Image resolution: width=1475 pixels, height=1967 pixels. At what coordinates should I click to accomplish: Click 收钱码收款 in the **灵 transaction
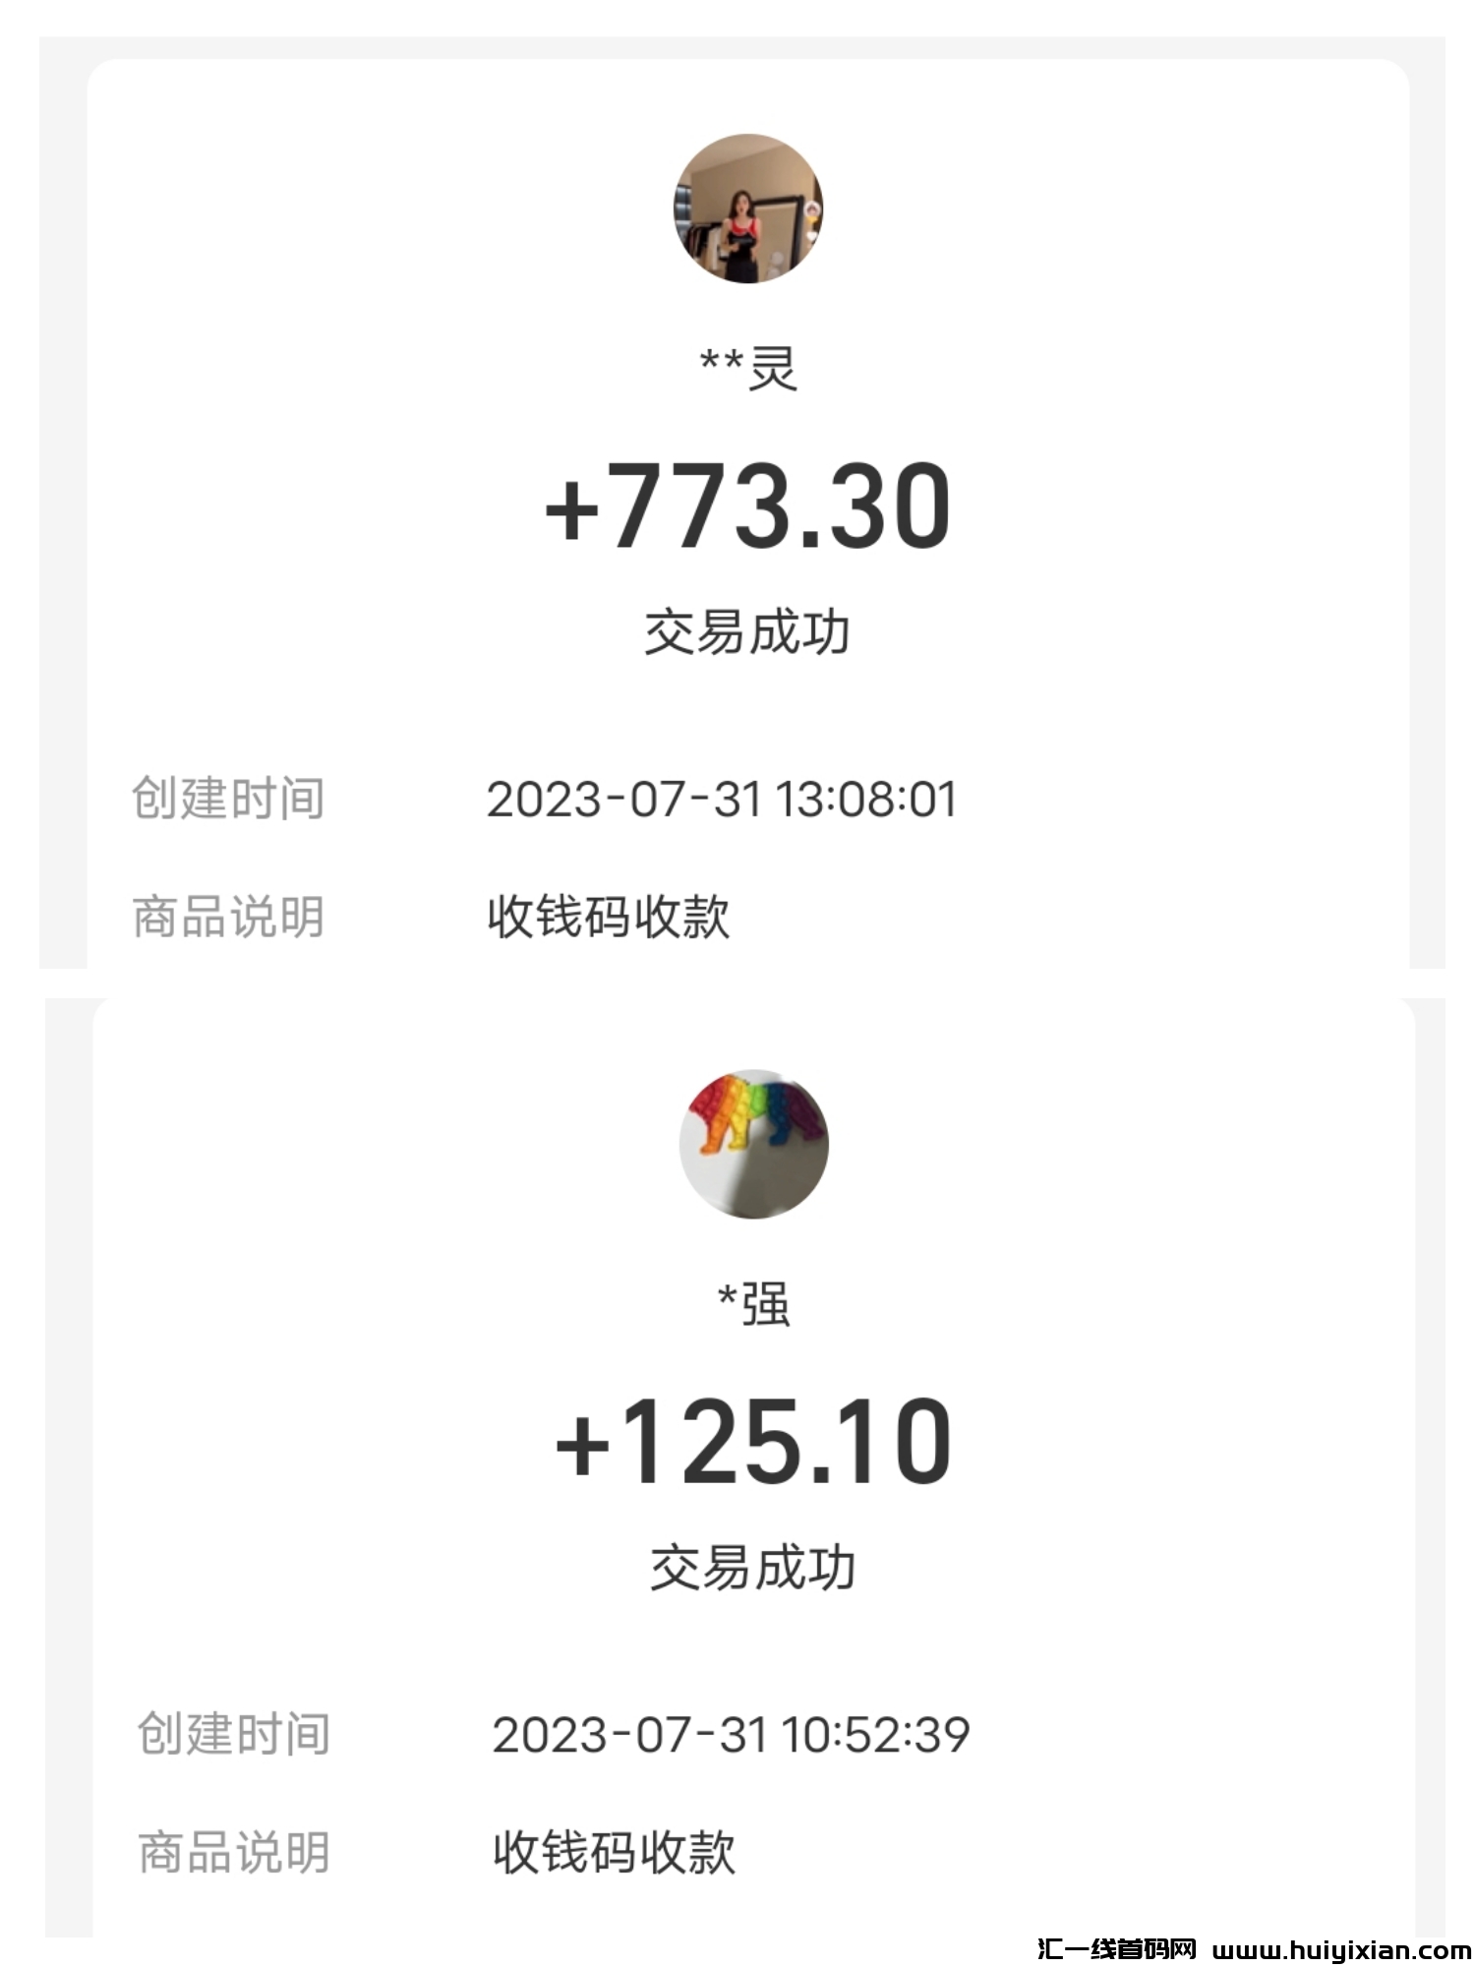pyautogui.click(x=609, y=917)
